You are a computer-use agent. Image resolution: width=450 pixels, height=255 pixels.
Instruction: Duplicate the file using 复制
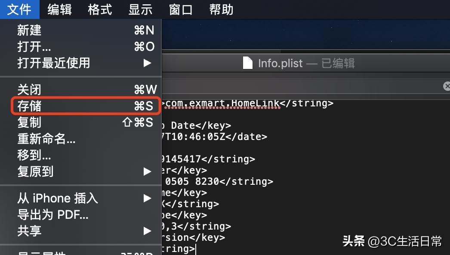point(29,122)
